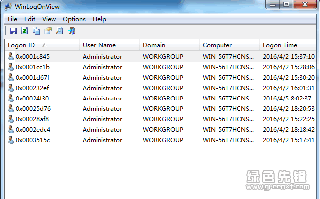Click the user icon for logon 0x0001cc1b
320x199 pixels.
click(x=11, y=67)
